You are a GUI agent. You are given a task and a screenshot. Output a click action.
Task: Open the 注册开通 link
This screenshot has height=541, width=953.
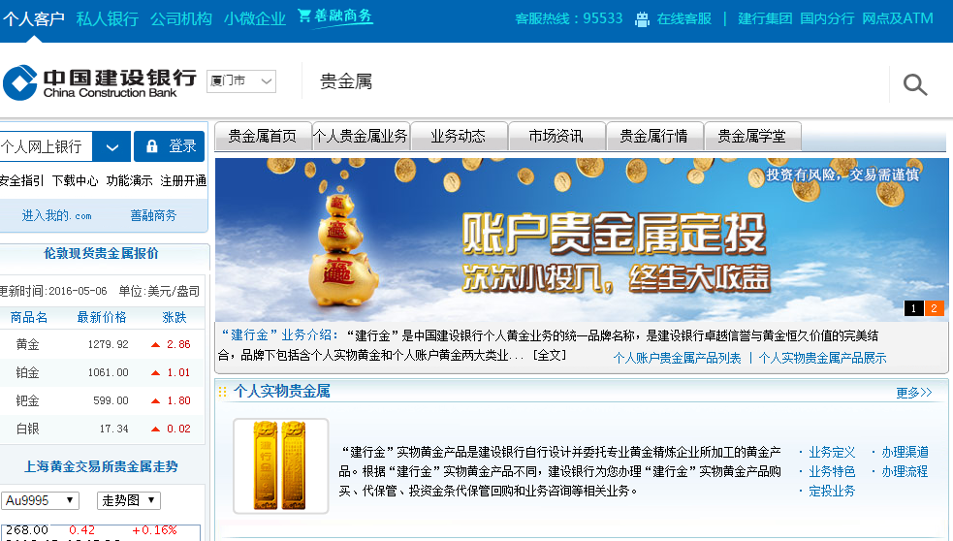coord(183,180)
